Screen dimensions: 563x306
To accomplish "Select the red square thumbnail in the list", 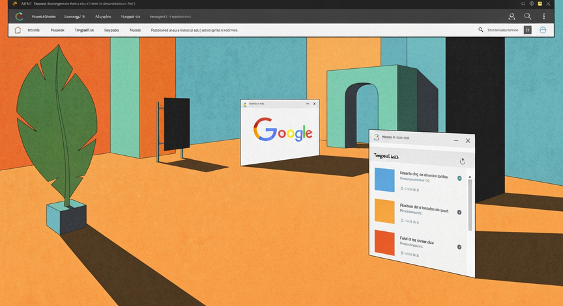I will [x=384, y=242].
